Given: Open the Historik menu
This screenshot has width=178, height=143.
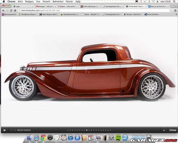Looking at the screenshot, I should click(46, 1).
